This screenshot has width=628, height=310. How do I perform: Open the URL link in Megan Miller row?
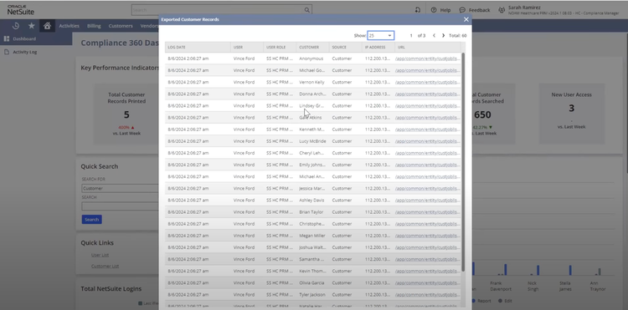click(427, 236)
